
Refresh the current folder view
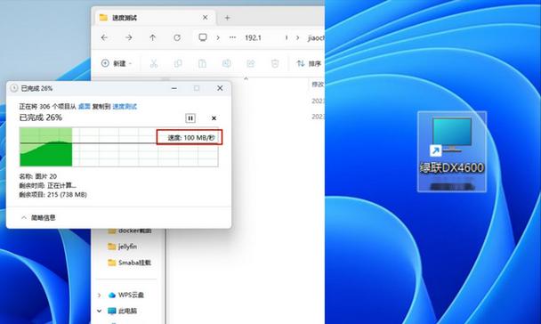(177, 37)
